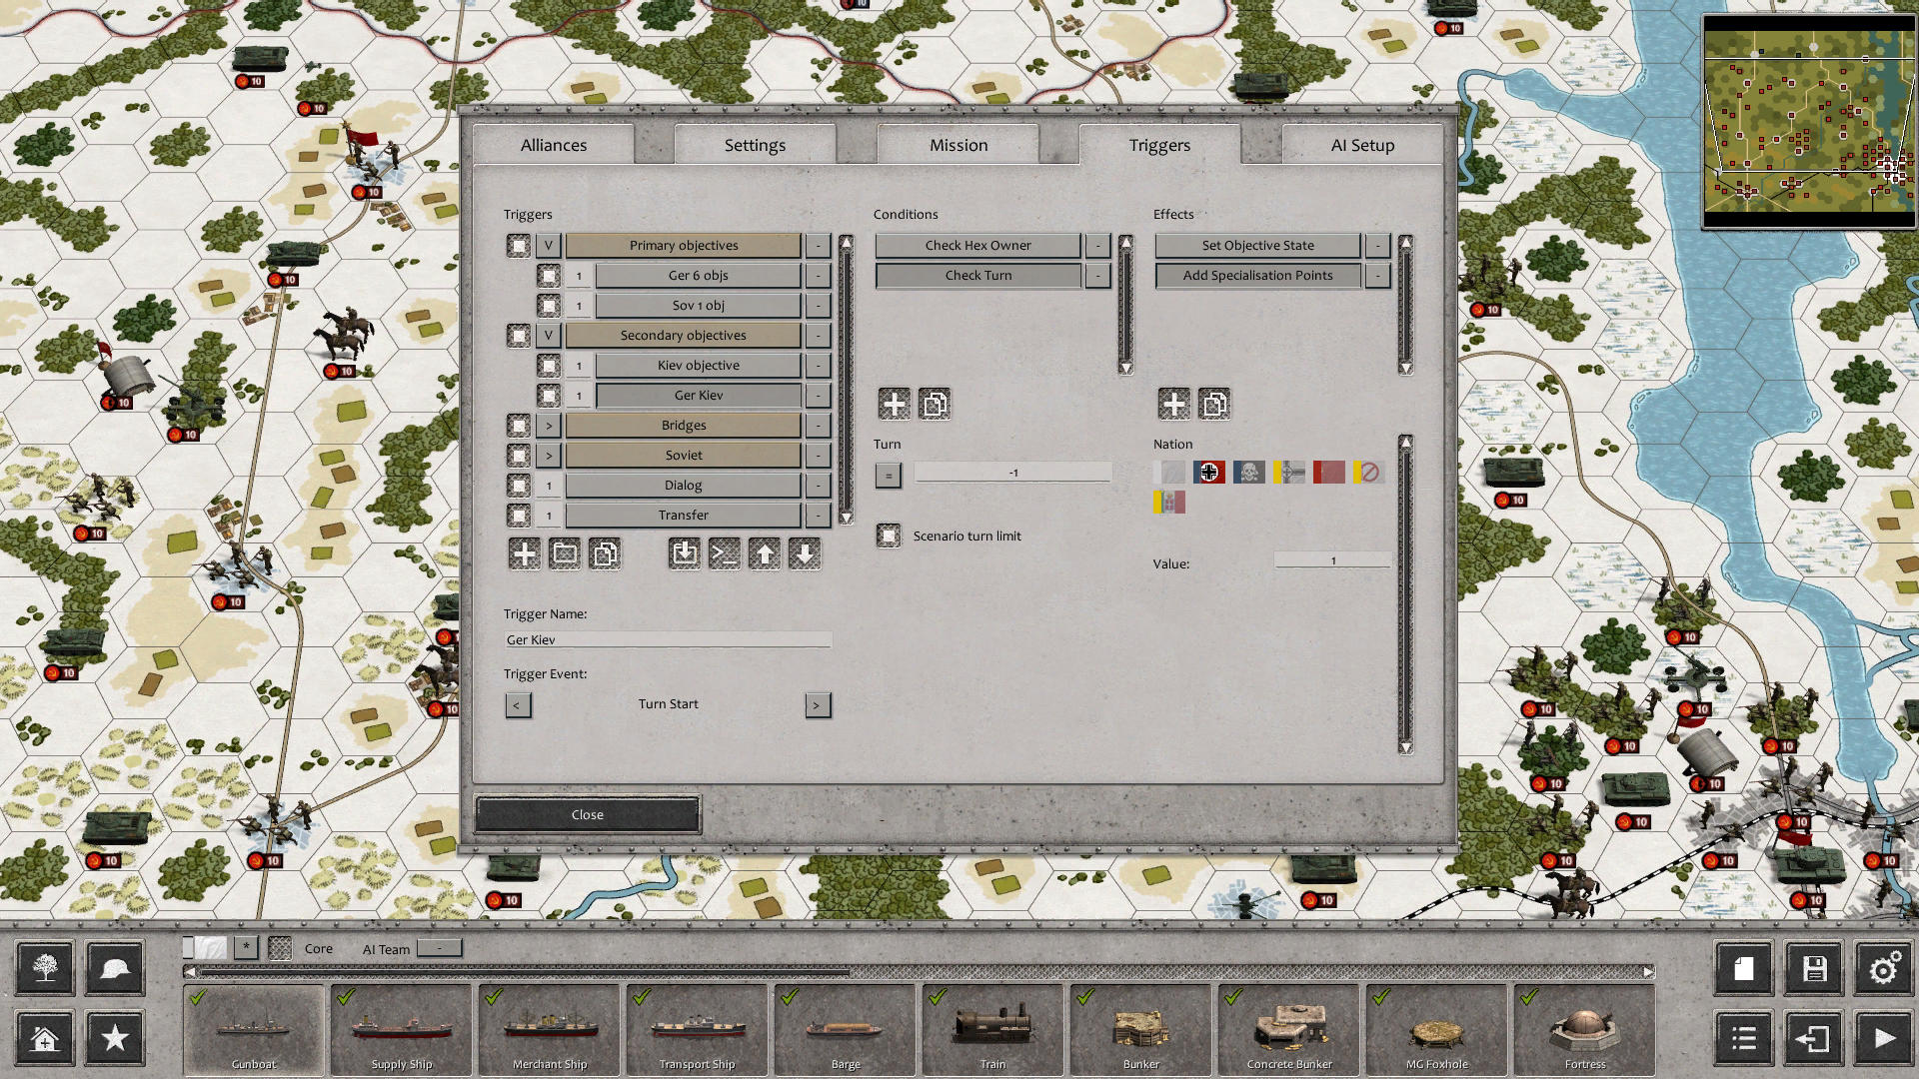This screenshot has width=1919, height=1079.
Task: Open the settings gear icon
Action: click(x=1884, y=968)
